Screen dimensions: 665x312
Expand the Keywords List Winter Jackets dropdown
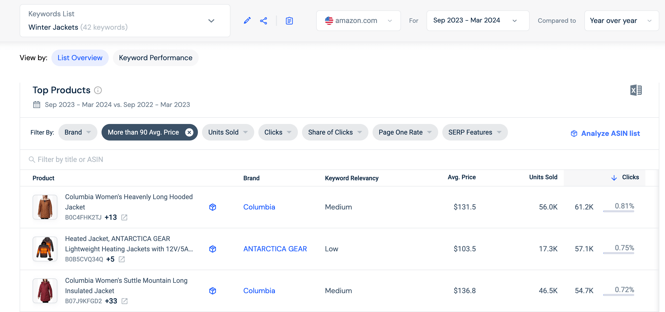click(125, 21)
